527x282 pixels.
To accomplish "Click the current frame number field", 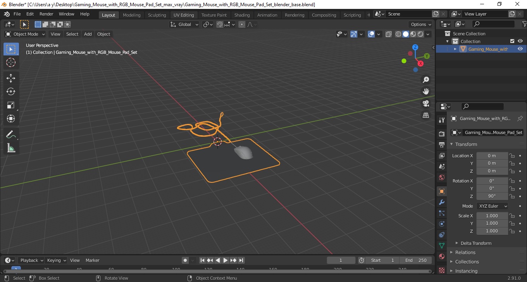I will click(x=341, y=260).
